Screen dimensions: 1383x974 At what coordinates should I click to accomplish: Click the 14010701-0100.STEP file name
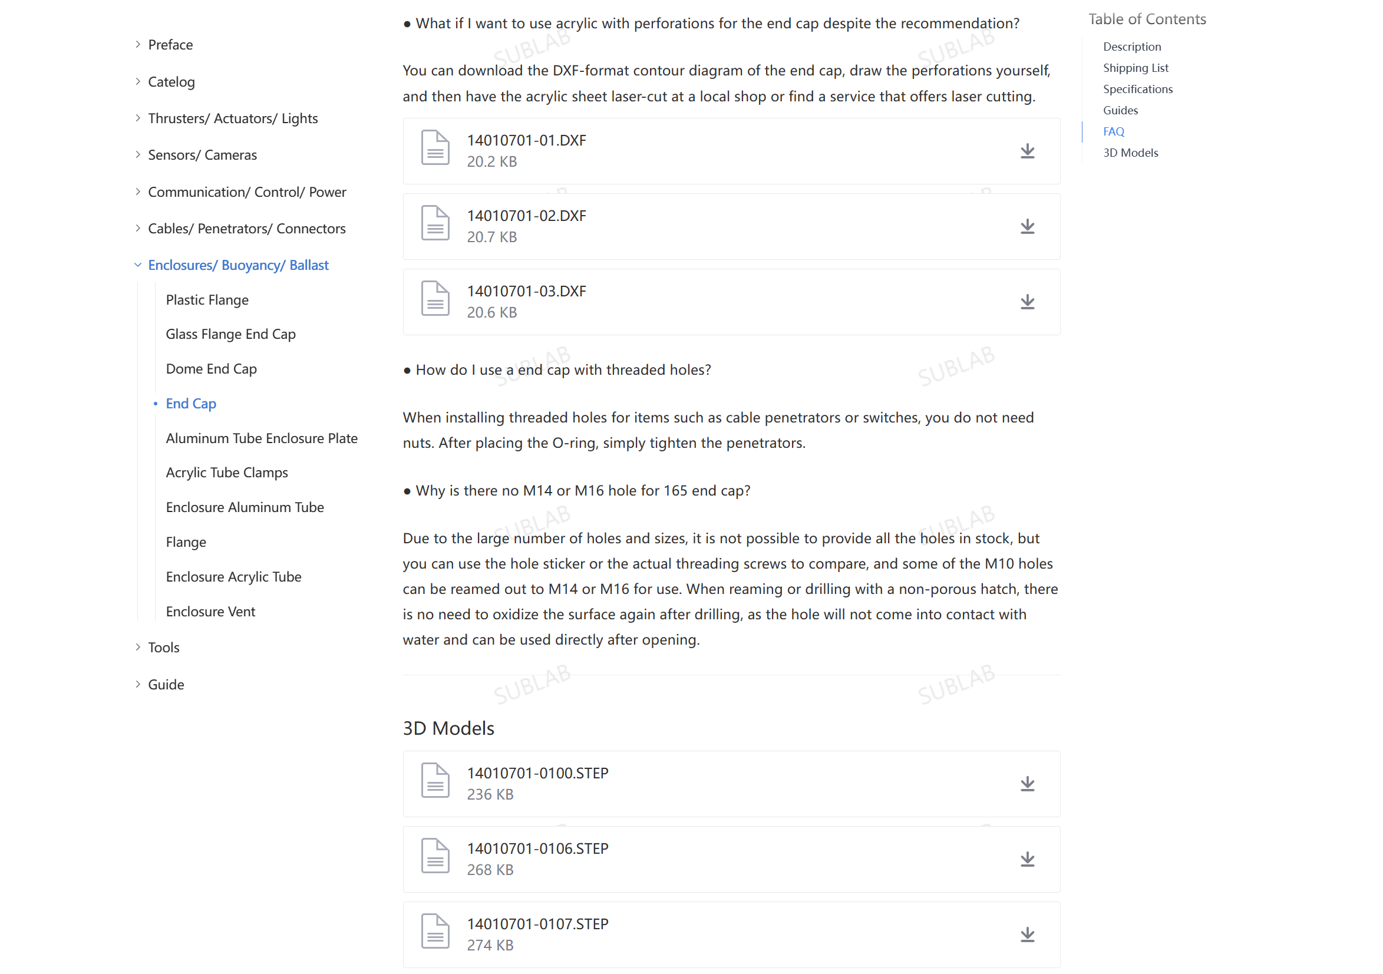click(538, 772)
